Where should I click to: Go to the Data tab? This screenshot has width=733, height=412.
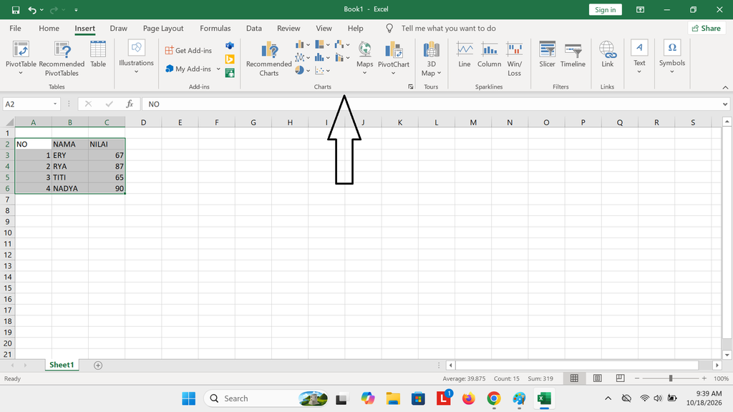(254, 28)
